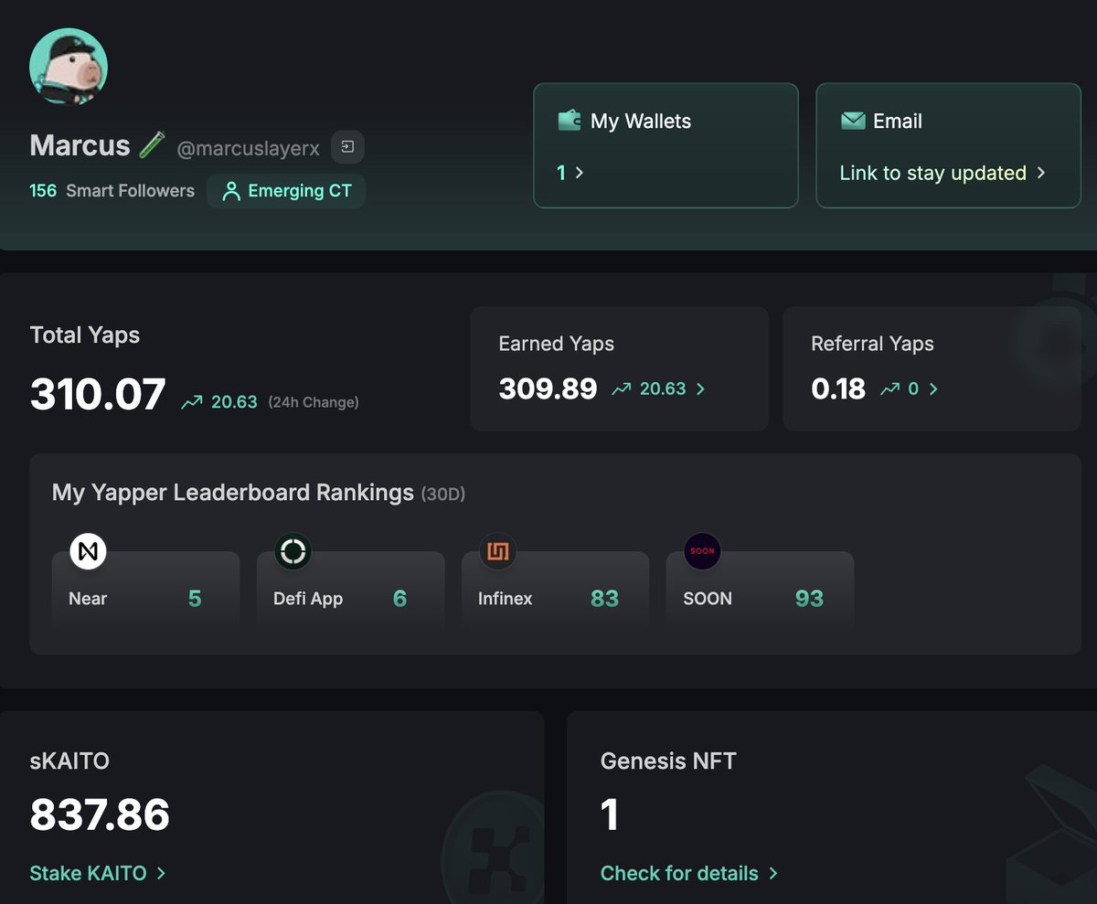The image size is (1097, 904).
Task: Click the @marcuslayerx handle
Action: click(x=248, y=148)
